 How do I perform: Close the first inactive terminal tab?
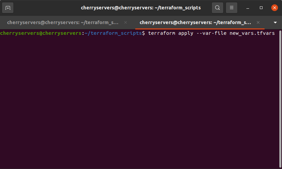(126, 22)
